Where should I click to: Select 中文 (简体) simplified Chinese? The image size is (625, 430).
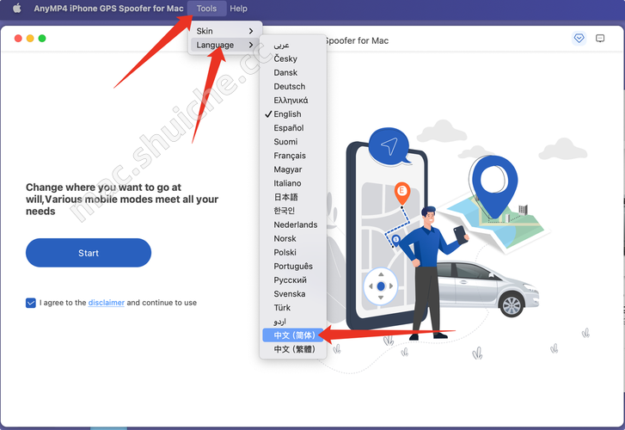tap(293, 335)
